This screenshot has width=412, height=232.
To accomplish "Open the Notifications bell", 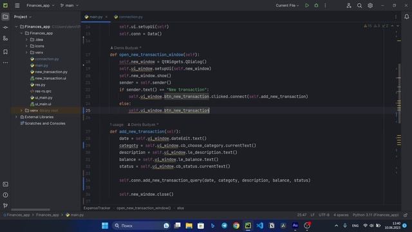I will click(x=406, y=17).
